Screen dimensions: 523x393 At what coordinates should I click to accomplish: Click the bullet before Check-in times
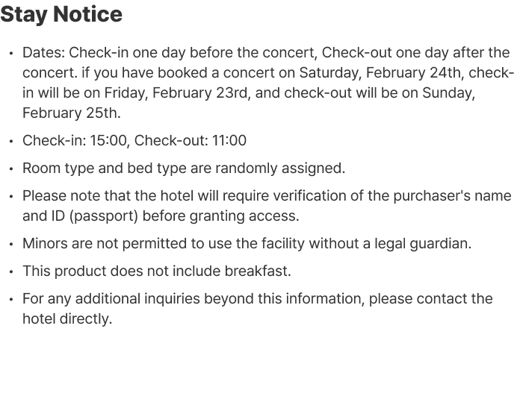coord(10,142)
